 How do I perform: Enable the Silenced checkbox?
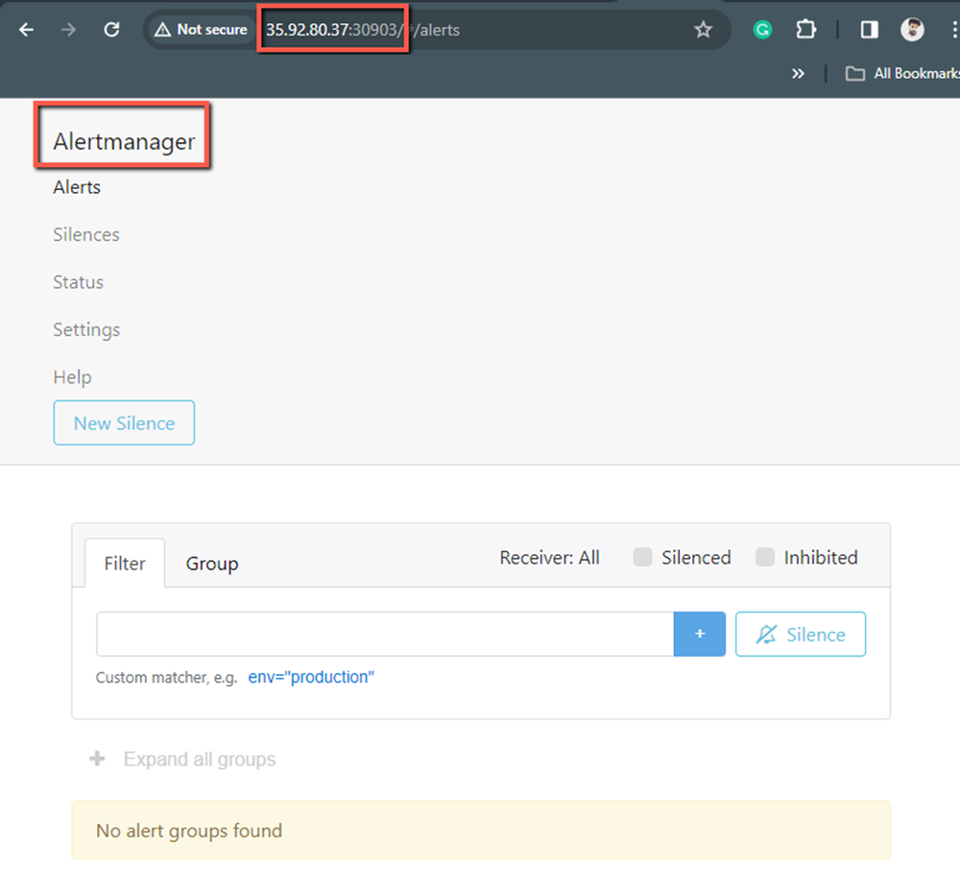click(641, 556)
